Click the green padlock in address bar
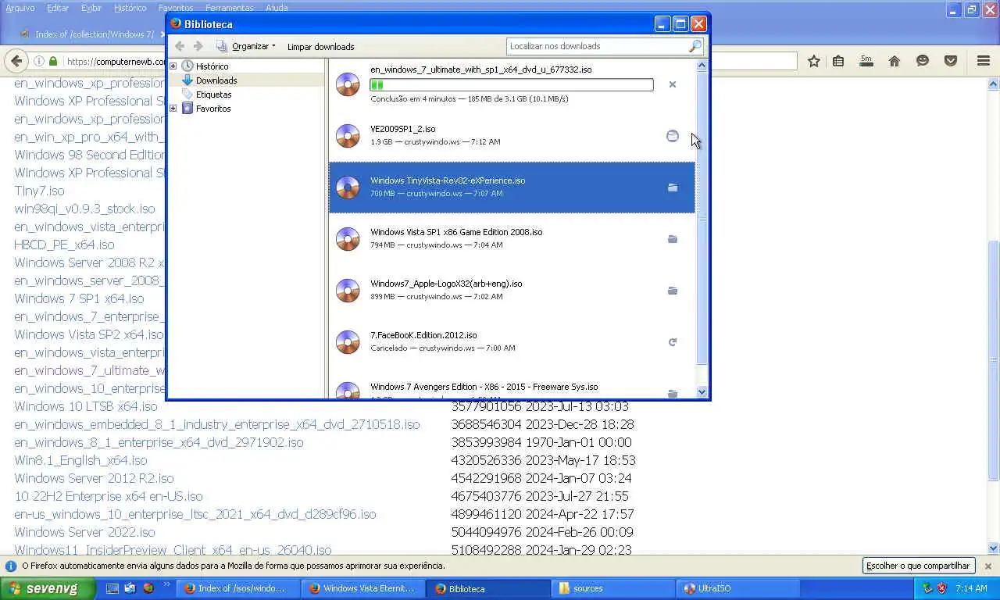Viewport: 1000px width, 600px height. tap(53, 61)
